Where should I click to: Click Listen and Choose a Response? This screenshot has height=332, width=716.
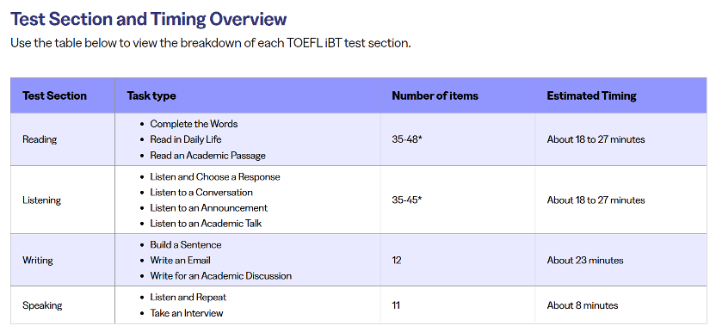pos(215,176)
